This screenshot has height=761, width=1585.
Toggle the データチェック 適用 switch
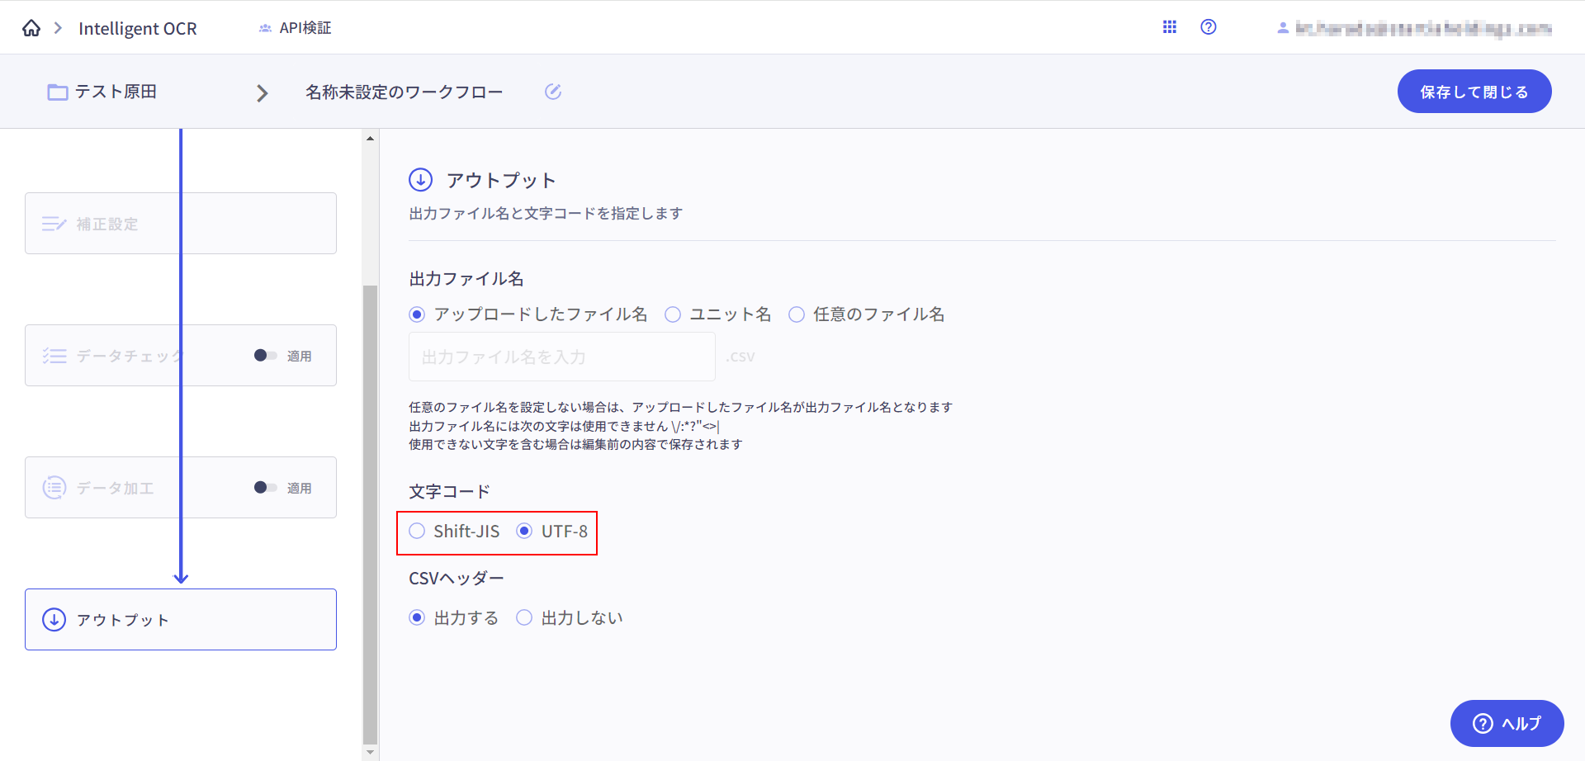[x=265, y=356]
